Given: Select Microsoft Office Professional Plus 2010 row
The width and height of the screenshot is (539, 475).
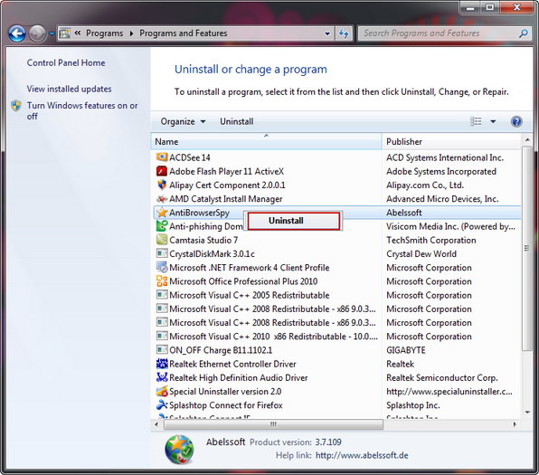Looking at the screenshot, I should coord(336,281).
